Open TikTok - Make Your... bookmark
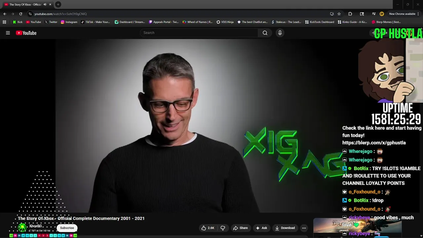This screenshot has width=423, height=238. click(x=95, y=22)
